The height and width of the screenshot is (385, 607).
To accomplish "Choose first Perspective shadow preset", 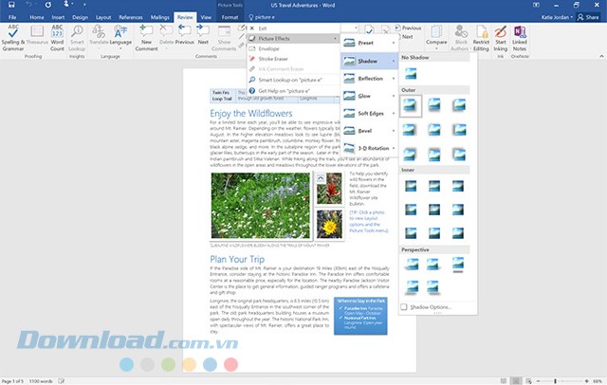I will (412, 265).
